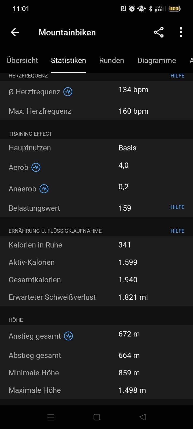Tap the chart icon beside Anaerob
The height and width of the screenshot is (429, 193).
[44, 189]
